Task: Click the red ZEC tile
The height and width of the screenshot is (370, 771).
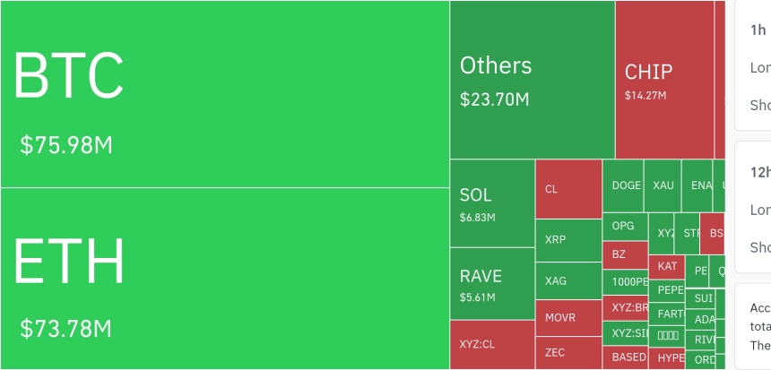Action: point(568,353)
